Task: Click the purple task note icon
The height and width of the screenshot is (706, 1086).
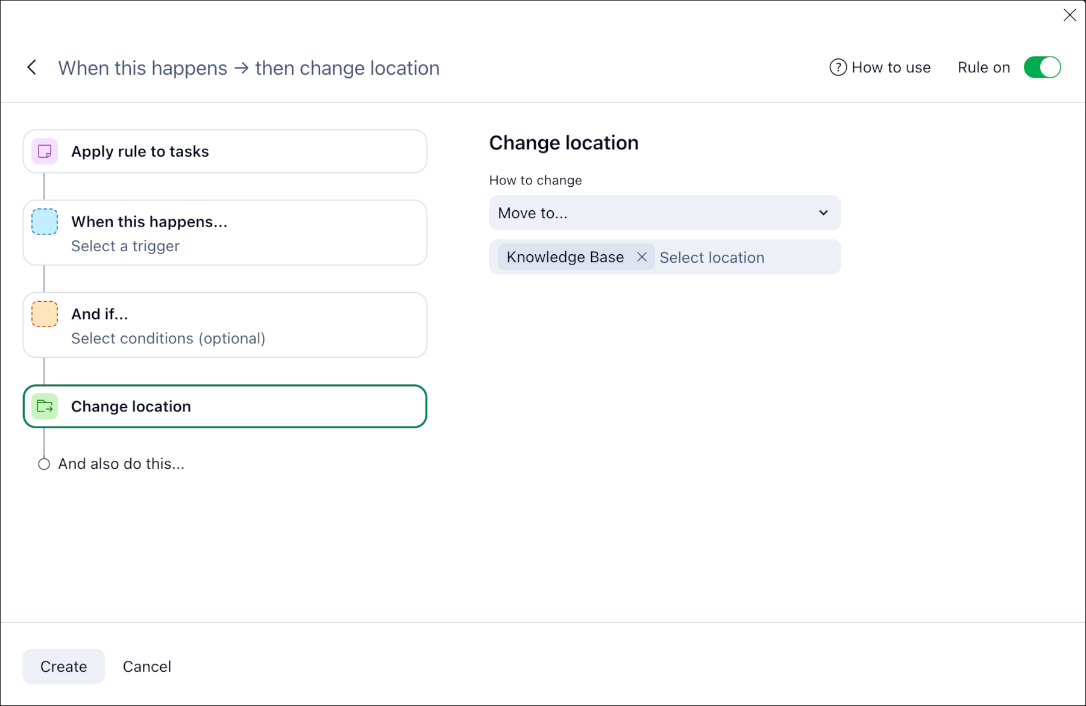Action: pos(45,151)
